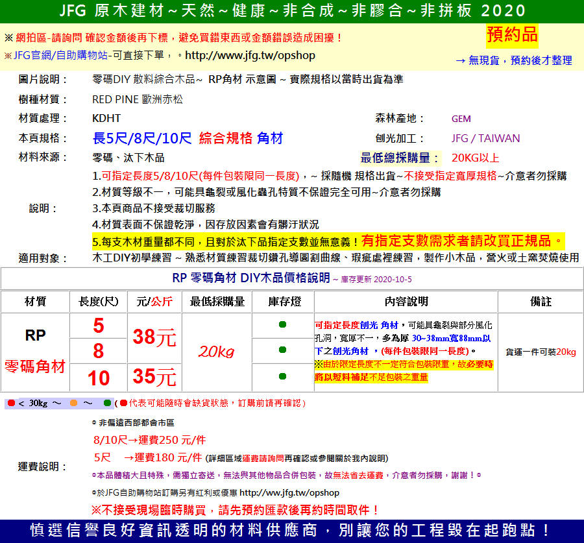584x543 pixels.
Task: Click the highlighted "最低總採購量：" label
Action: coord(400,158)
